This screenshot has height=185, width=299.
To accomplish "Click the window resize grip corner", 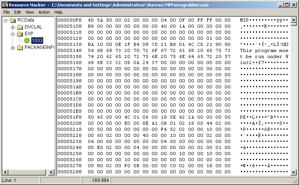I will tap(295, 180).
